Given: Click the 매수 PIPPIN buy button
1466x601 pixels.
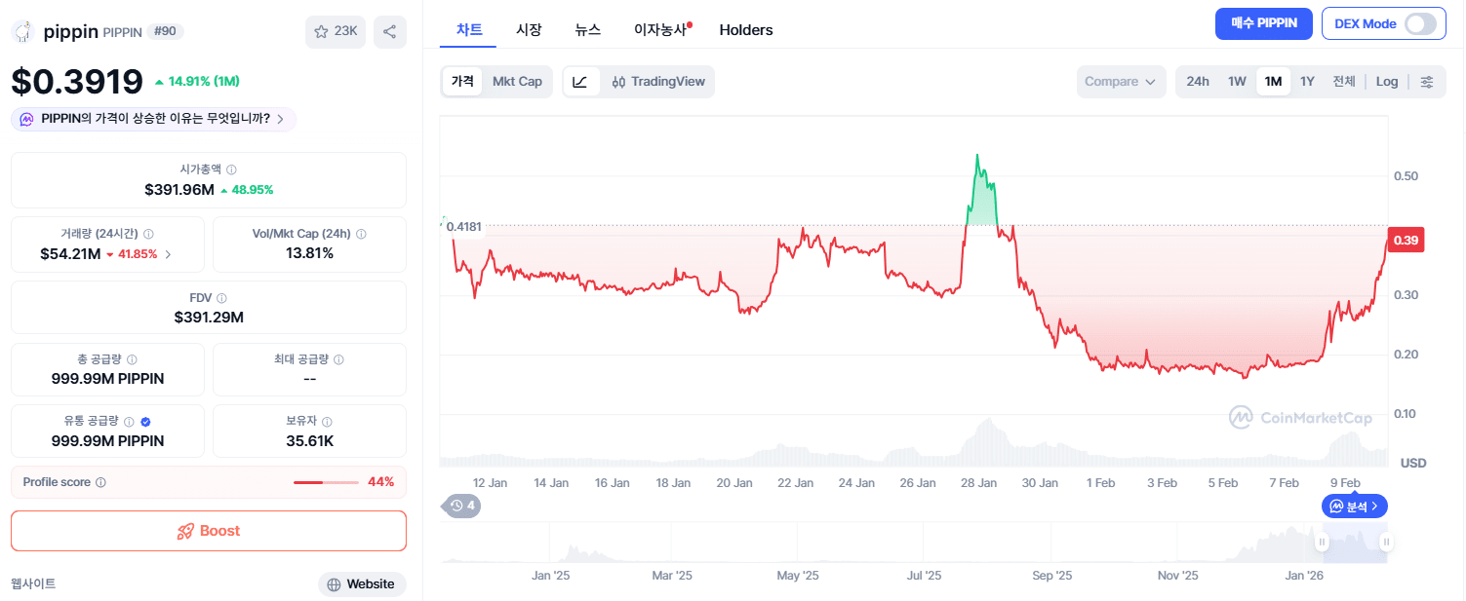Looking at the screenshot, I should (1264, 23).
